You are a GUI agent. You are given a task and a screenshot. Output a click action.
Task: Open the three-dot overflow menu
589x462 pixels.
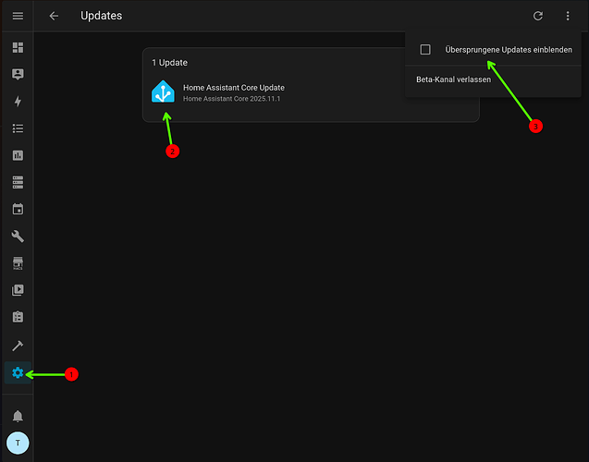[x=567, y=16]
